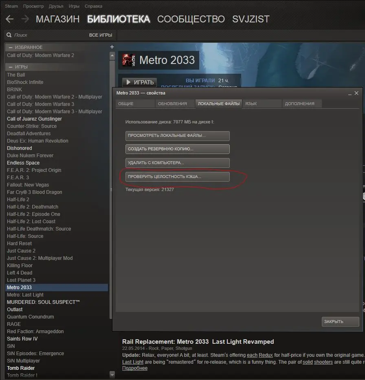Screen dimensions: 365x380
Task: Collapse the ИЗБРАННОЕ category
Action: tap(11, 48)
